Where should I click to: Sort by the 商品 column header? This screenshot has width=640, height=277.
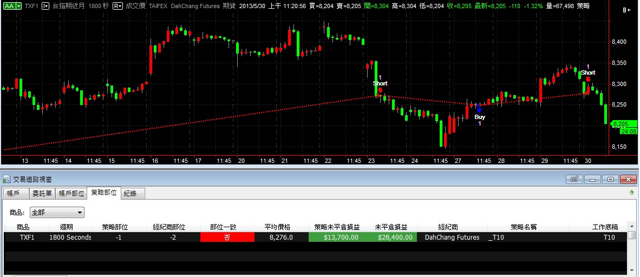[x=23, y=227]
